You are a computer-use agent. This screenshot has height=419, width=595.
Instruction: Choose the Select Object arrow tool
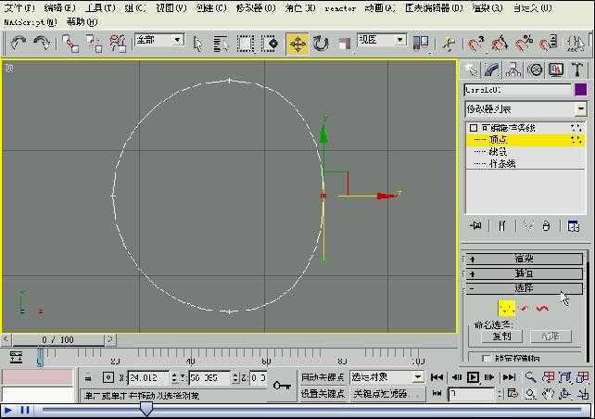tap(197, 44)
